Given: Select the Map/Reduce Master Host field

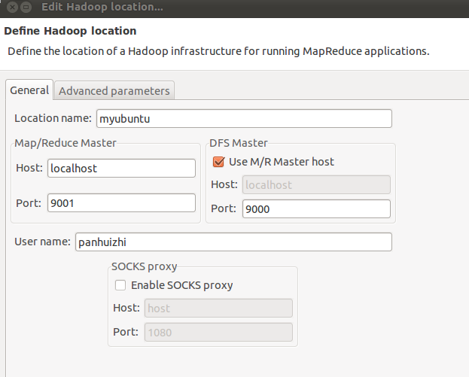Looking at the screenshot, I should click(121, 168).
